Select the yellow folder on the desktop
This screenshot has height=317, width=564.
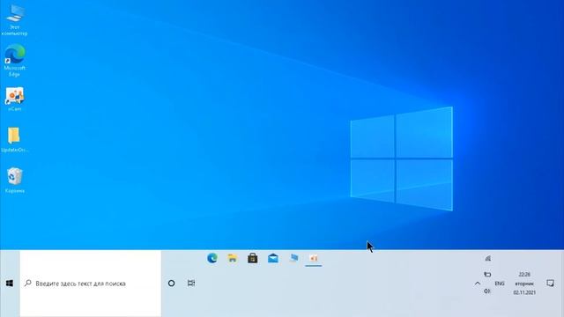click(14, 139)
